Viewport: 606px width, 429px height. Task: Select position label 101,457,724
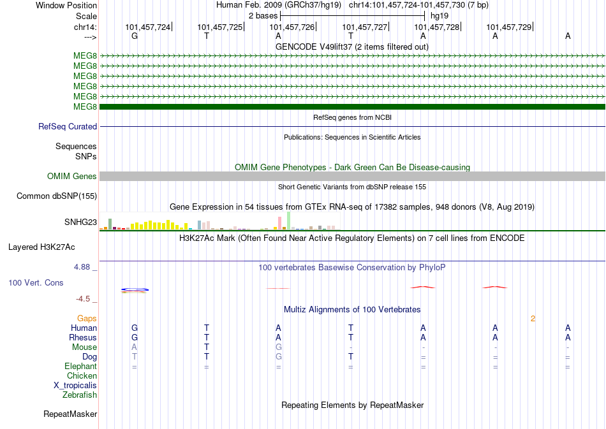tap(147, 27)
